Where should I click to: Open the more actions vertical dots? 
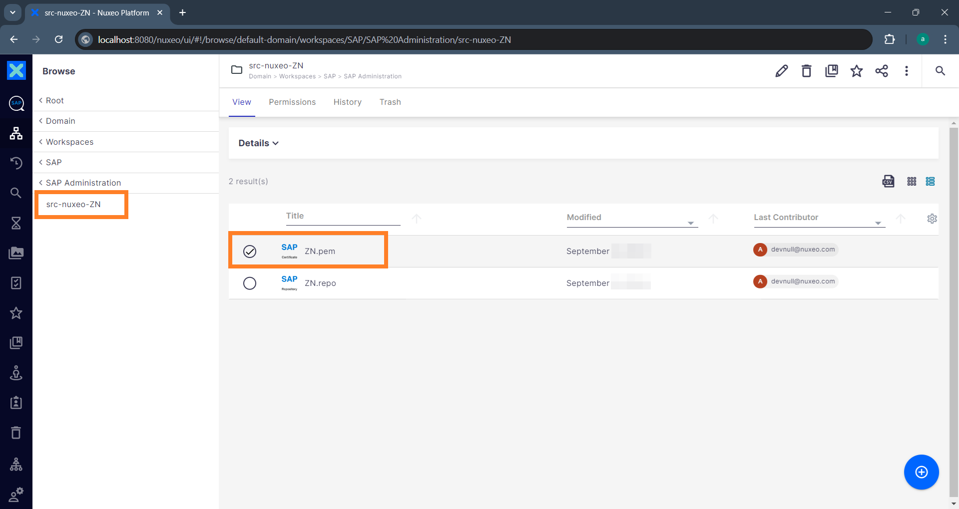[x=907, y=71]
